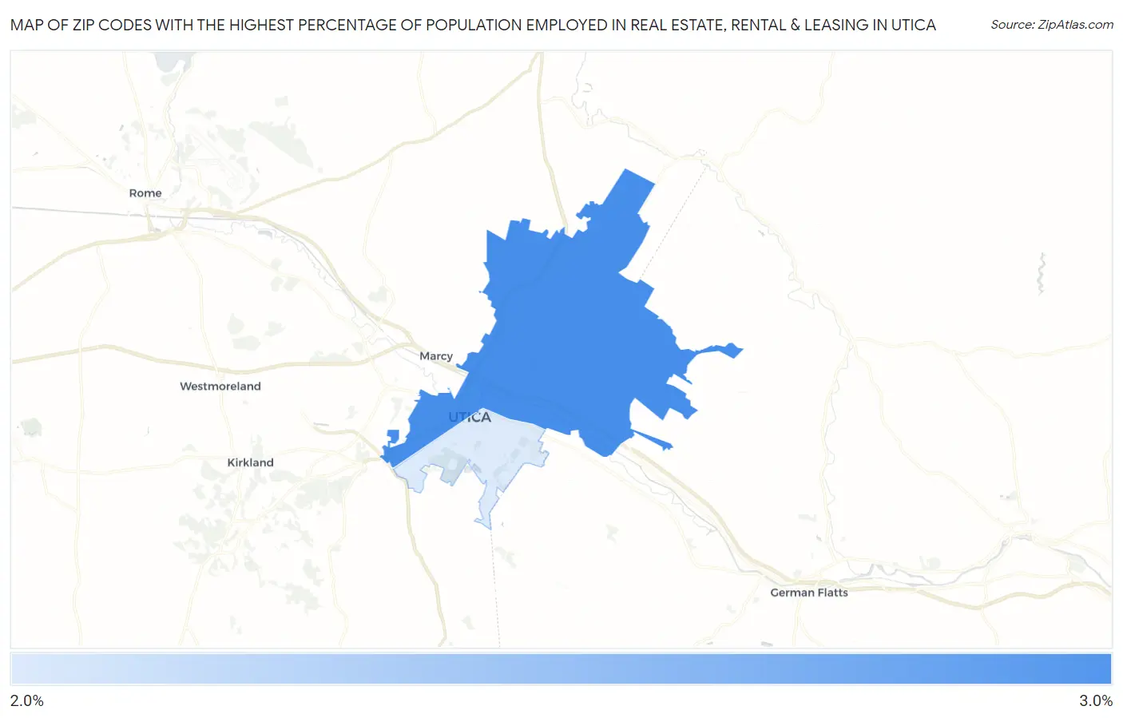Screen dimensions: 1123x718
Task: Click the German Flatts map label
Action: pyautogui.click(x=809, y=593)
